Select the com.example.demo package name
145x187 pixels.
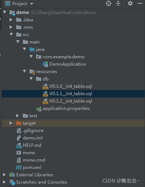click(x=64, y=57)
